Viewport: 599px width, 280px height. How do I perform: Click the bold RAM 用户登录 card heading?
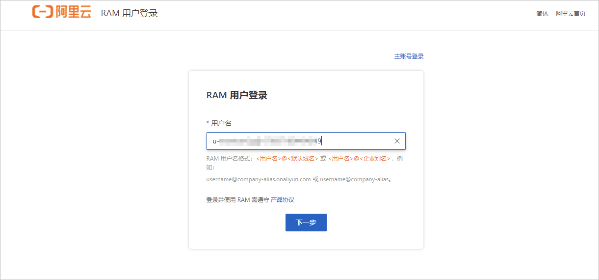point(236,95)
